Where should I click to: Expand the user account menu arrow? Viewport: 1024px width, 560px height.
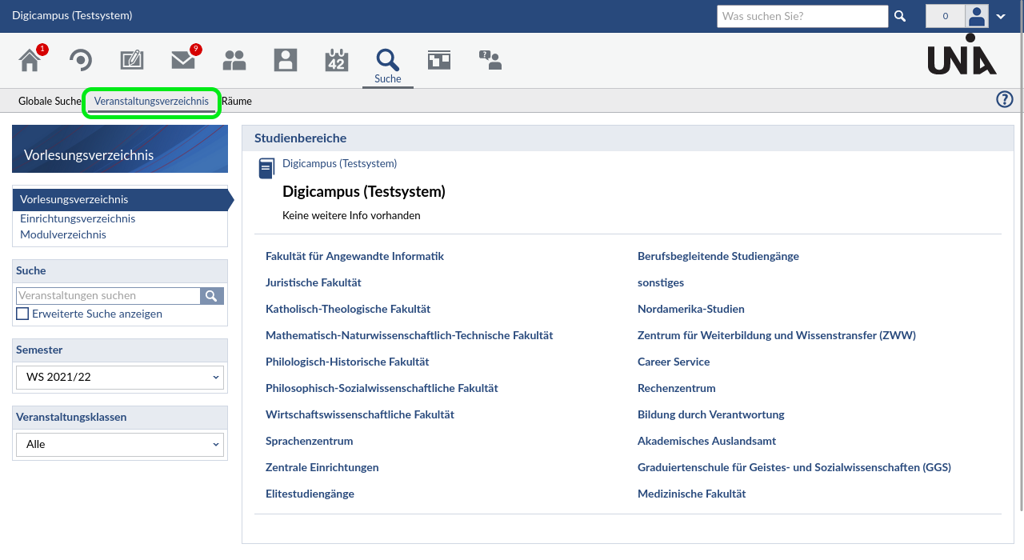1001,16
